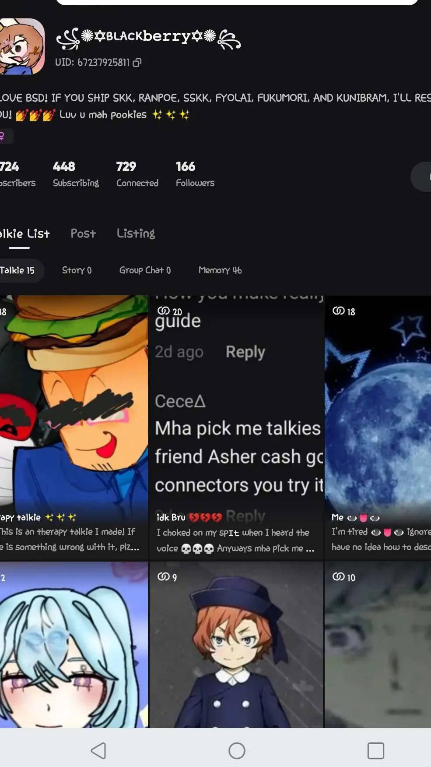Tap the profile avatar picture
The height and width of the screenshot is (767, 431).
click(x=21, y=46)
